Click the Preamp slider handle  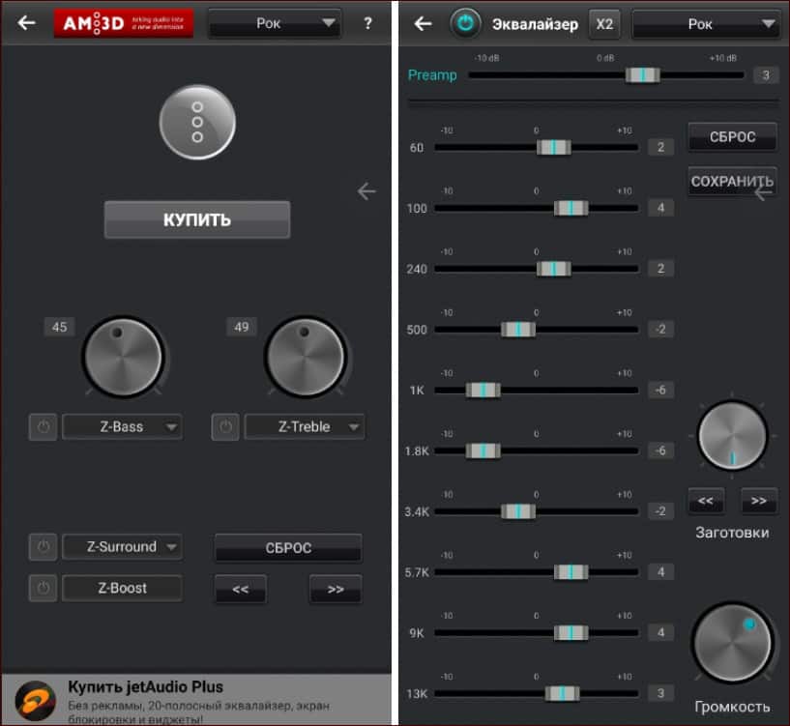[x=642, y=75]
